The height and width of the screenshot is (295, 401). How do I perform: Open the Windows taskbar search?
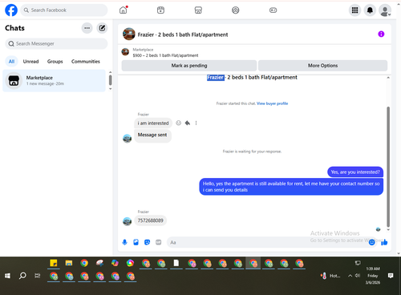(22, 276)
